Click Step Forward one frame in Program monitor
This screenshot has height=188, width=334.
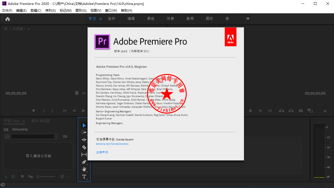260,111
